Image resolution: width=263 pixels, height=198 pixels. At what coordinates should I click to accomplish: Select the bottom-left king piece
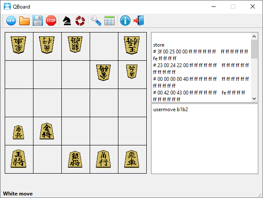click(18, 159)
